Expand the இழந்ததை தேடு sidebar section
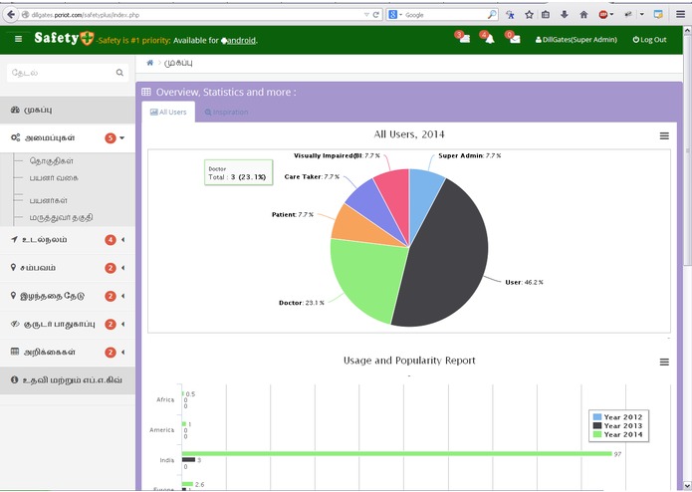692x492 pixels. tap(68, 296)
